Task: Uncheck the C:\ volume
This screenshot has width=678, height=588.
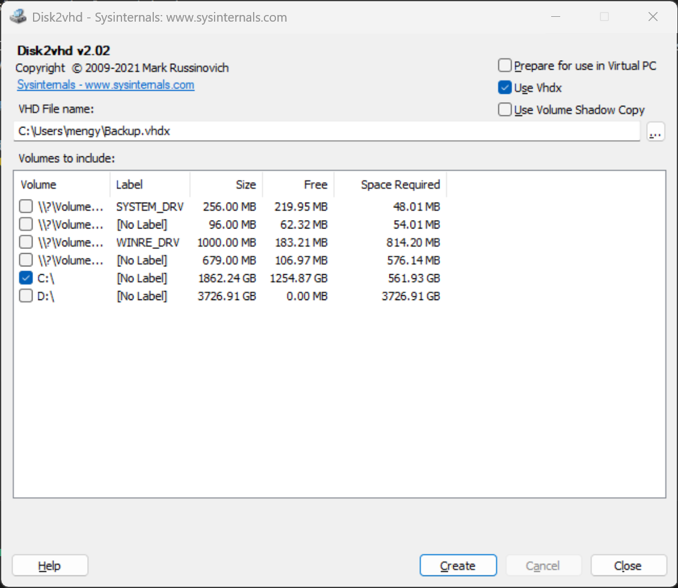Action: pos(26,278)
